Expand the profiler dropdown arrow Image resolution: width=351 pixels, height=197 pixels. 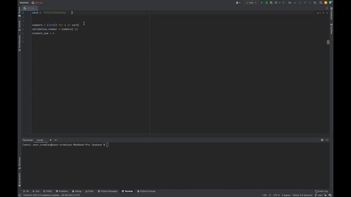(x=280, y=3)
